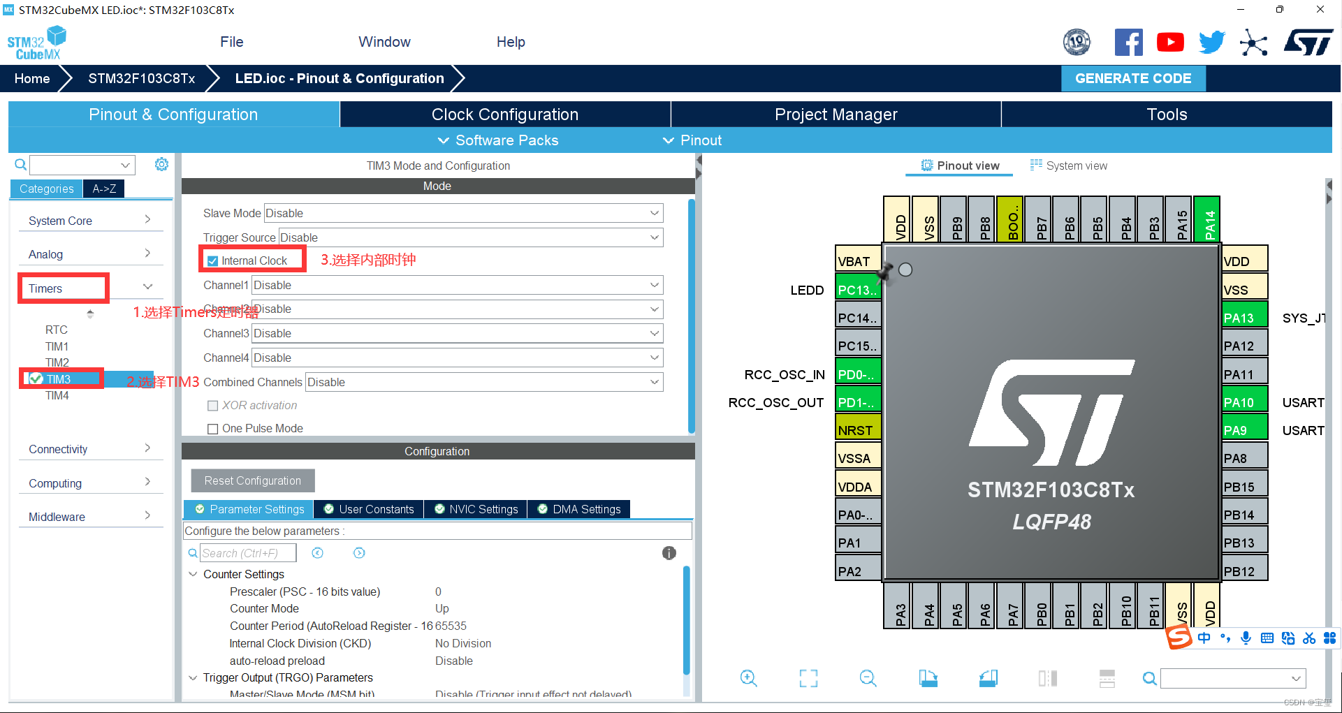Open the Slave Mode dropdown

coord(464,213)
